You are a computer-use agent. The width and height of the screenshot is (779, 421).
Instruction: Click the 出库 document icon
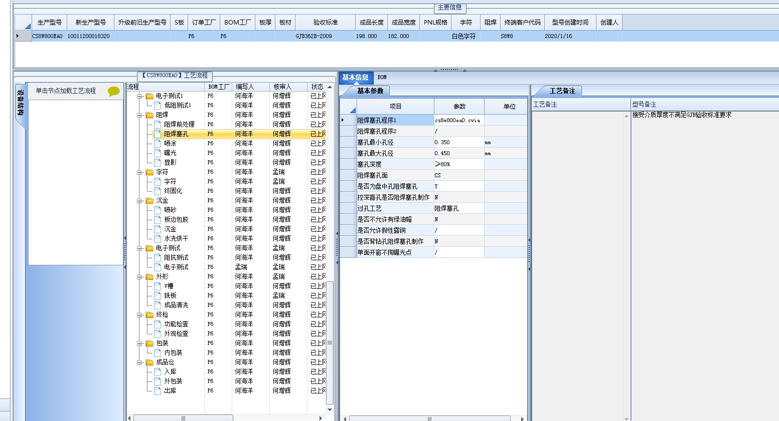[158, 391]
